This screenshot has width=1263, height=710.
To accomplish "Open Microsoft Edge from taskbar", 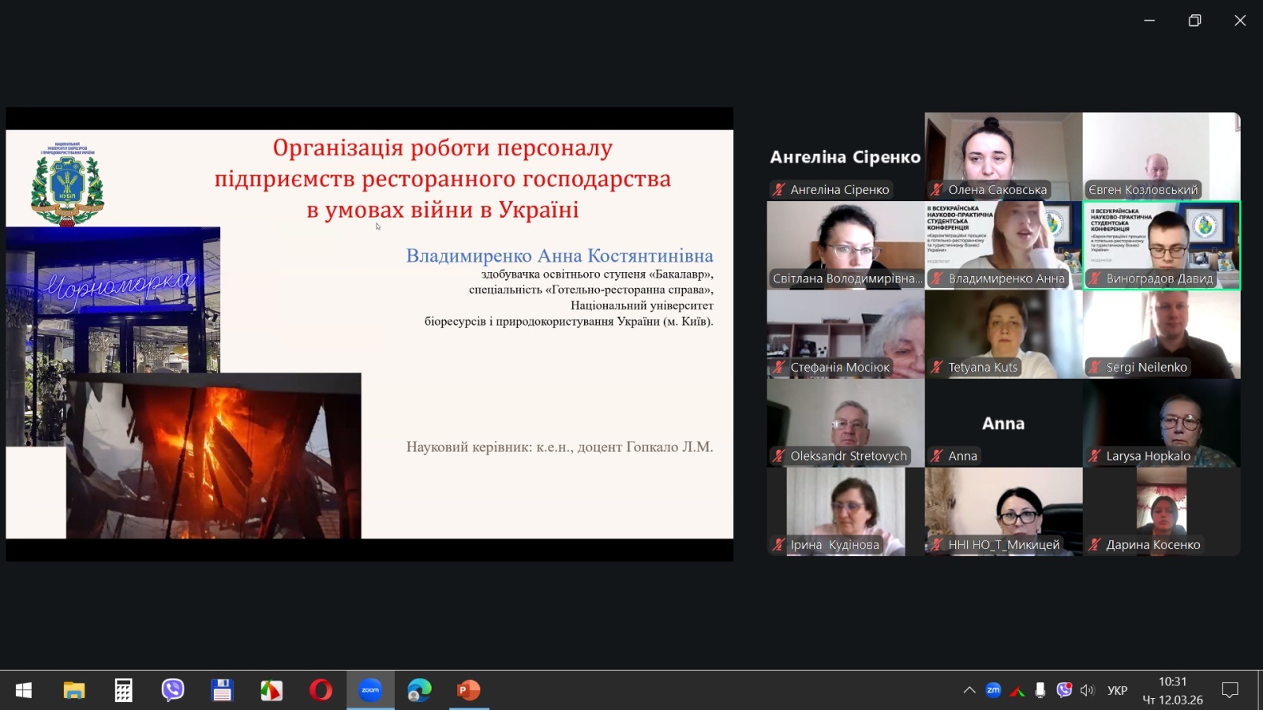I will tap(419, 690).
